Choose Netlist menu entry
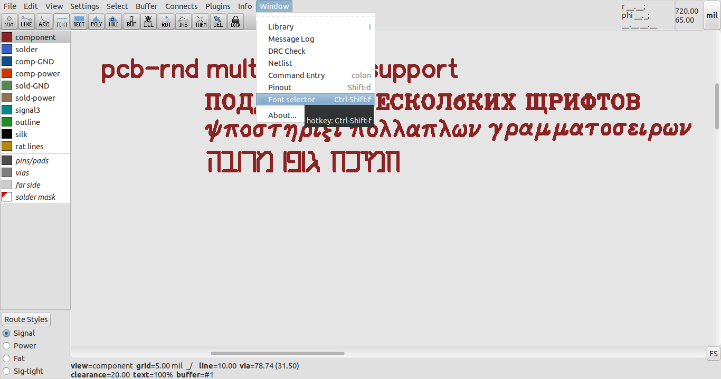 [316, 63]
